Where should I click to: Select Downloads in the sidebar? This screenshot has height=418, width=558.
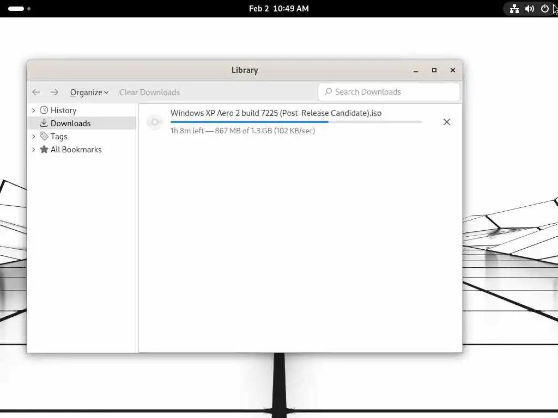coord(70,124)
